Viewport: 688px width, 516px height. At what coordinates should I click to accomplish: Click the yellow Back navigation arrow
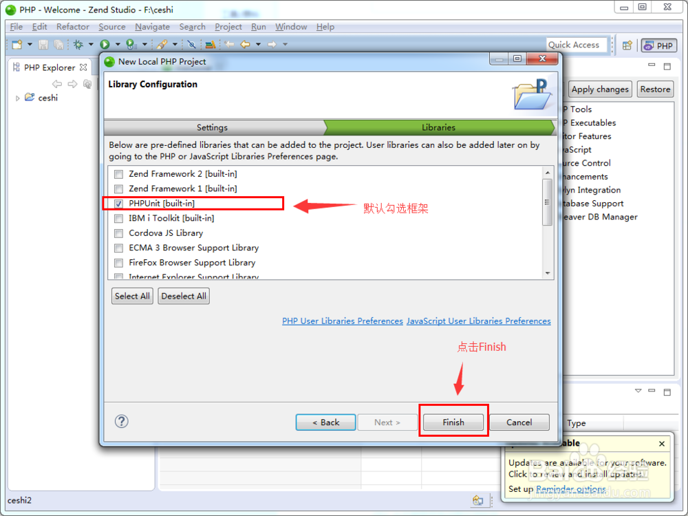(245, 44)
